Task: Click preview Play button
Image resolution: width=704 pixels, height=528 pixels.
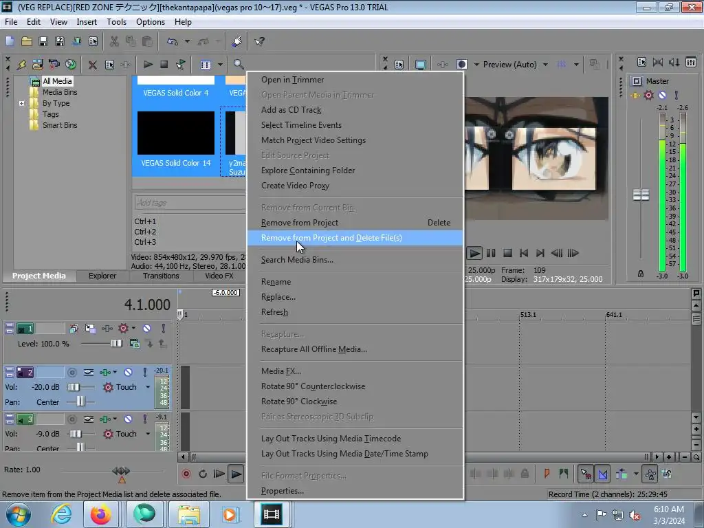Action: coord(474,253)
